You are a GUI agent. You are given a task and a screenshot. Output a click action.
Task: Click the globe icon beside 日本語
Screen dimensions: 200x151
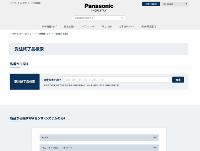tap(165, 4)
